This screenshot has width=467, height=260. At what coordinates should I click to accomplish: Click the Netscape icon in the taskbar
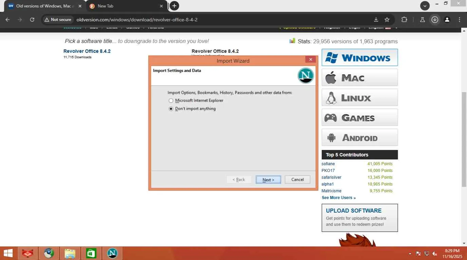112,253
